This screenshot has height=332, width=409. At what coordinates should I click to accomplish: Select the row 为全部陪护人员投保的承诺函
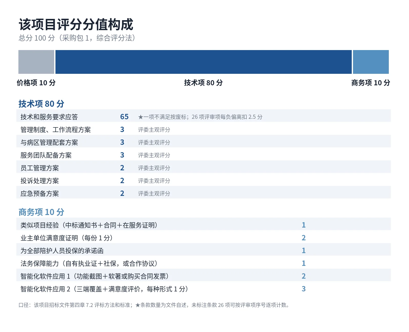click(203, 250)
